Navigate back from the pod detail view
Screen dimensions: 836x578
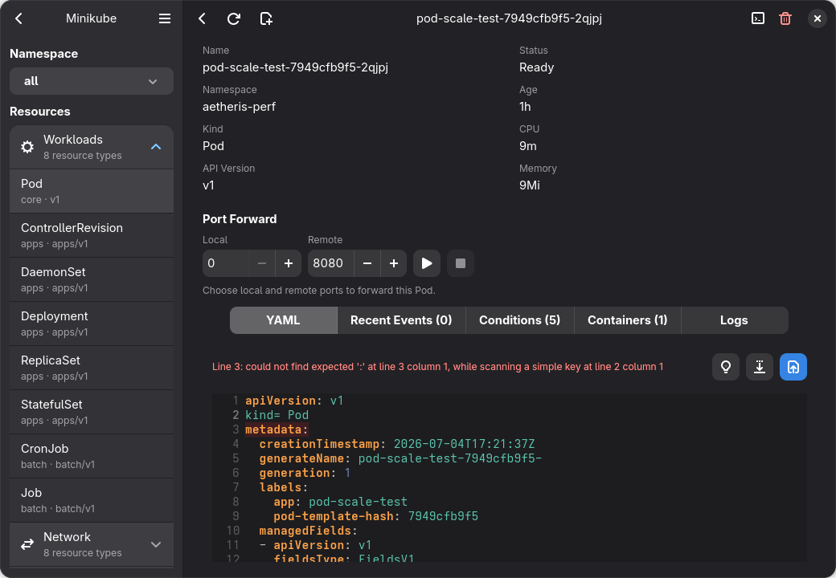(202, 18)
